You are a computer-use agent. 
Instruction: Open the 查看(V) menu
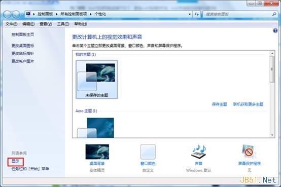46,24
